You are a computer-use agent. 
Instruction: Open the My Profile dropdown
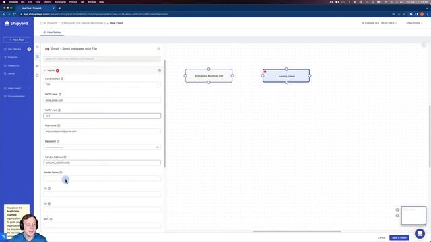click(414, 23)
